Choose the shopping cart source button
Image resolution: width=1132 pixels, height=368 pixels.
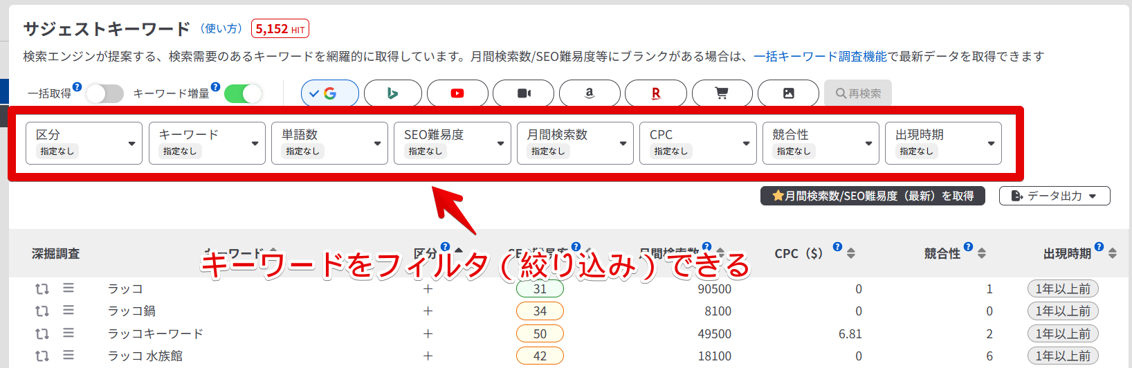[722, 93]
